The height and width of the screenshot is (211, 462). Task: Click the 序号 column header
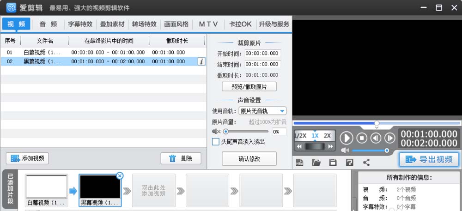click(10, 41)
